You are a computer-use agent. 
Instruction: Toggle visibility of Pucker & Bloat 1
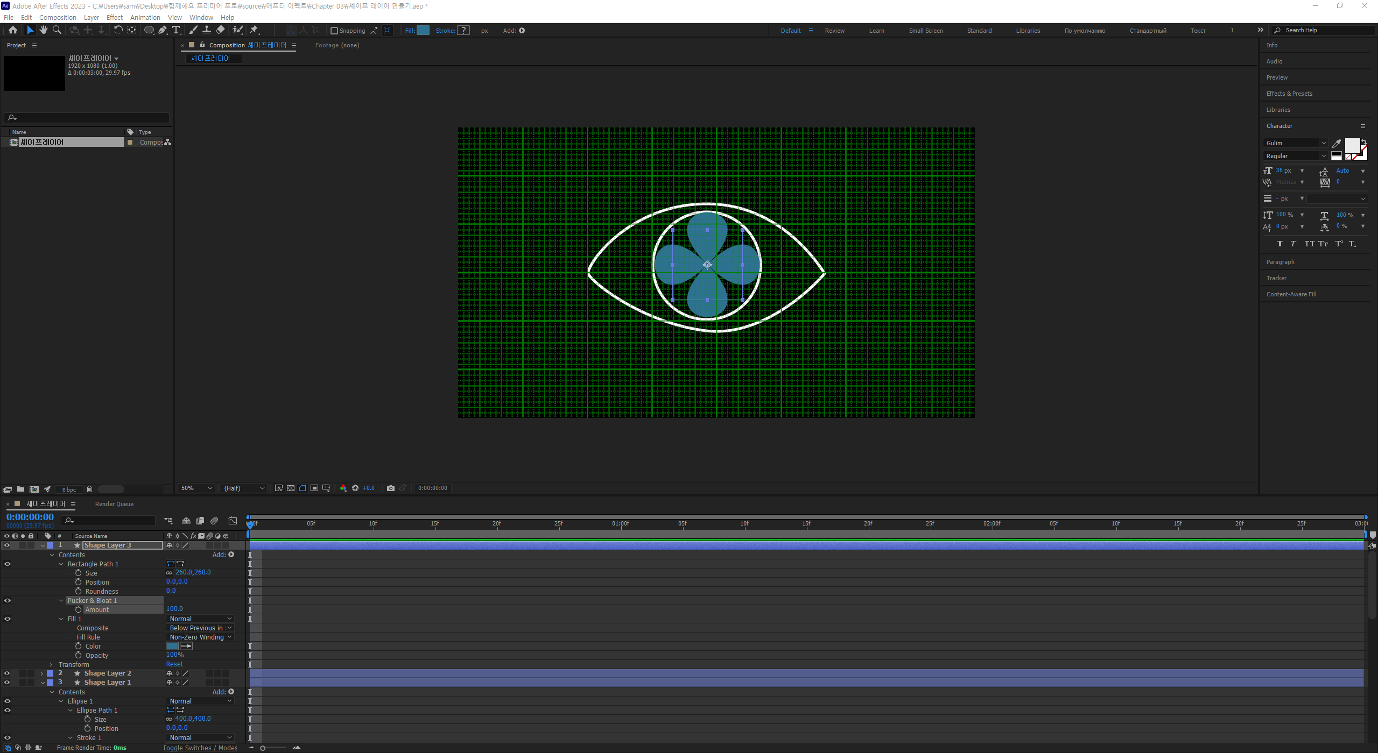pos(7,600)
